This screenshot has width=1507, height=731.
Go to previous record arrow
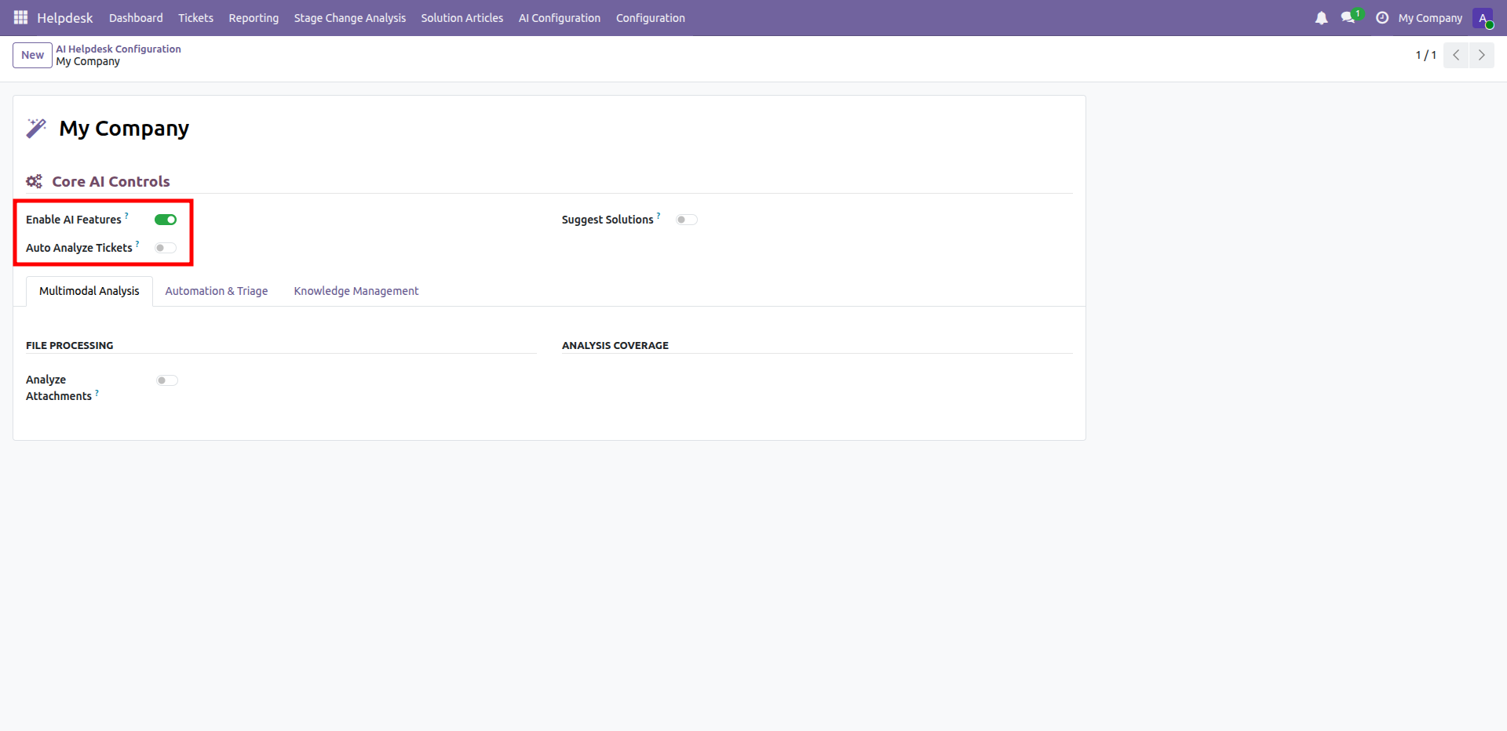click(1456, 55)
